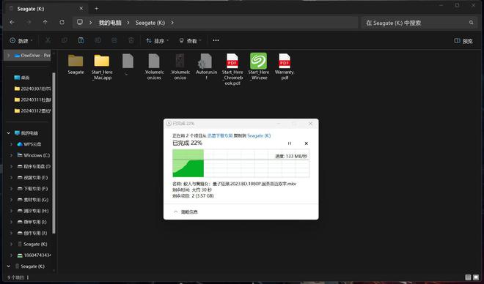This screenshot has height=284, width=484.
Task: Select the Warranty.pdf file
Action: (x=285, y=67)
